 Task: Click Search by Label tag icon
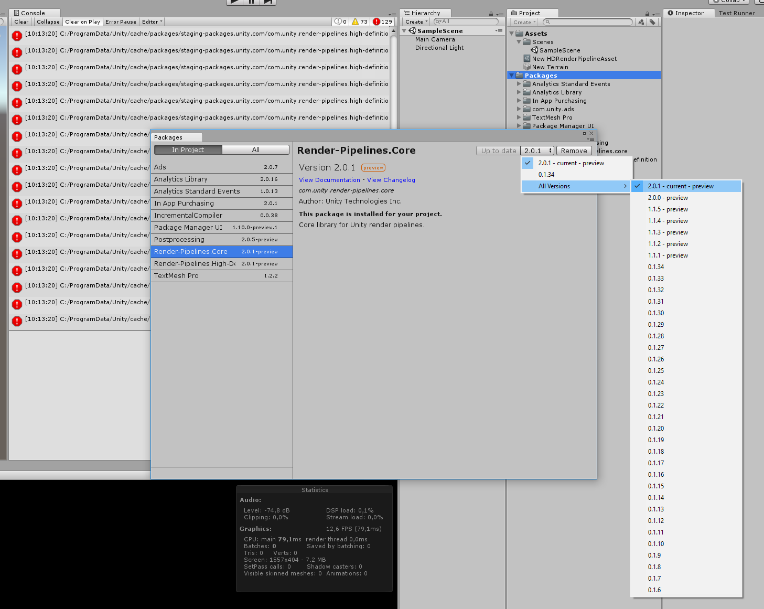point(652,22)
